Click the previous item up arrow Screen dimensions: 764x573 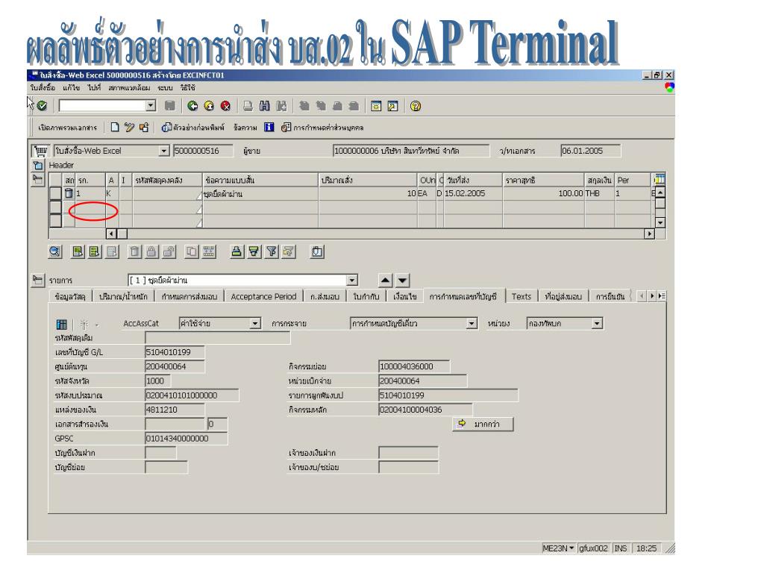click(x=386, y=281)
